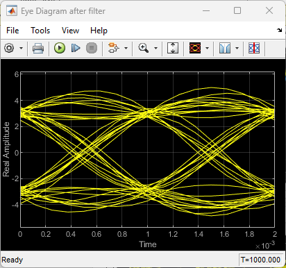This screenshot has height=268, width=286.
Task: Click the Real Amplitude axis label
Action: tap(6, 149)
